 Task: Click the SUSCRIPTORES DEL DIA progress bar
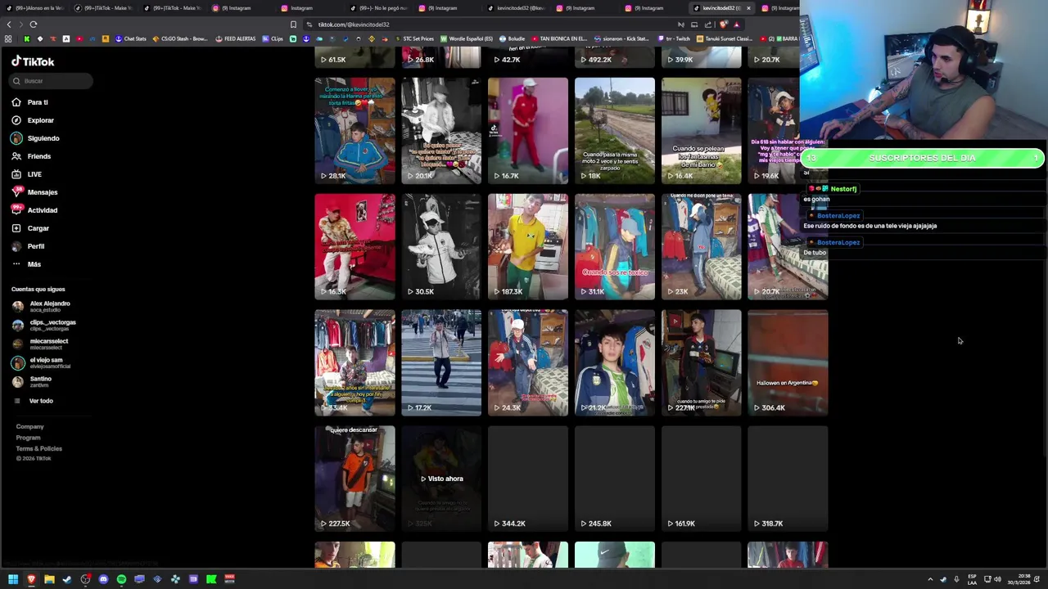click(923, 158)
